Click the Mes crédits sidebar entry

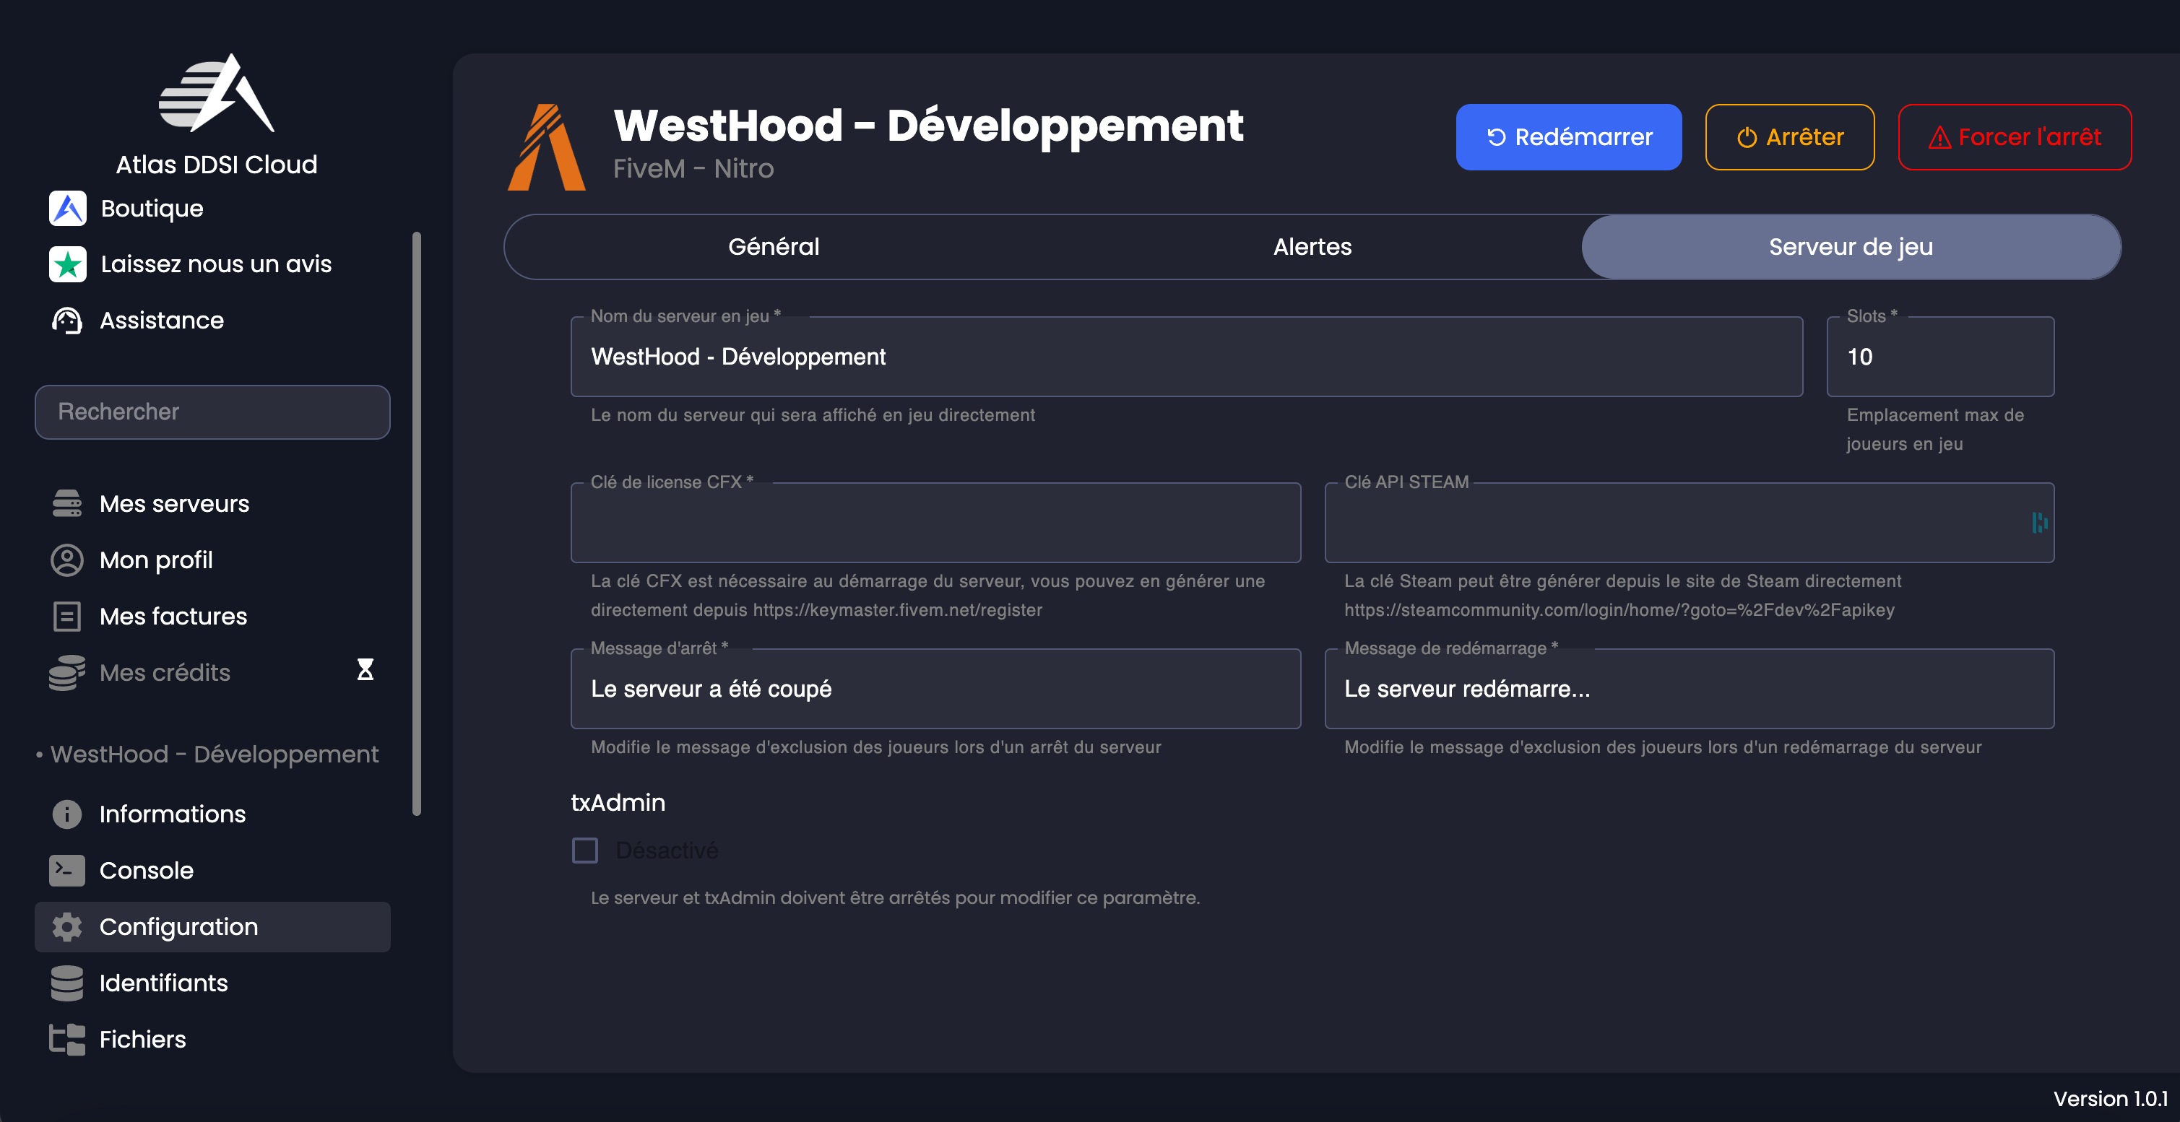212,673
